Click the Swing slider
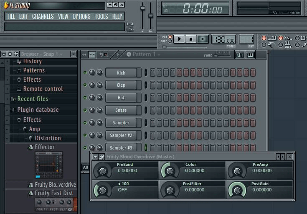The image size is (307, 214). pos(222,55)
